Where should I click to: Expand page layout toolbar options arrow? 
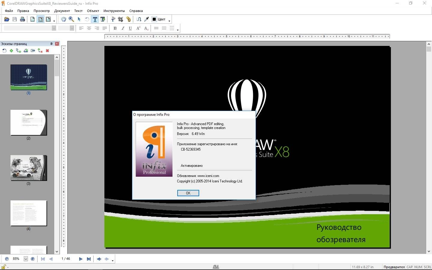tap(54, 21)
